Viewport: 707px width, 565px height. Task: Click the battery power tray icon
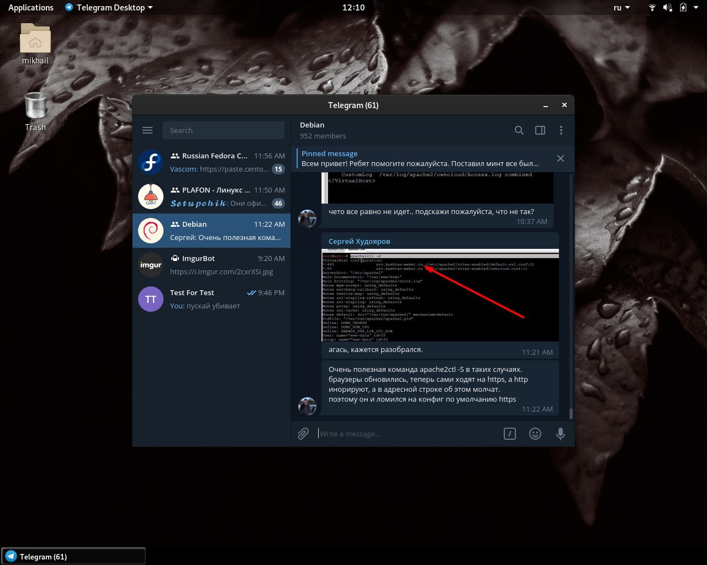point(683,8)
